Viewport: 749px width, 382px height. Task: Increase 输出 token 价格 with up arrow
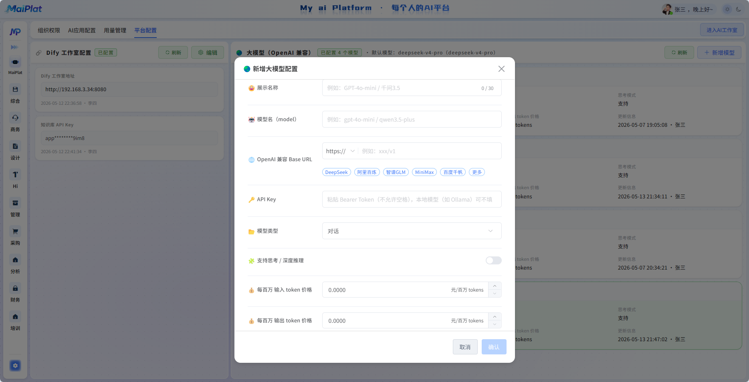point(495,317)
